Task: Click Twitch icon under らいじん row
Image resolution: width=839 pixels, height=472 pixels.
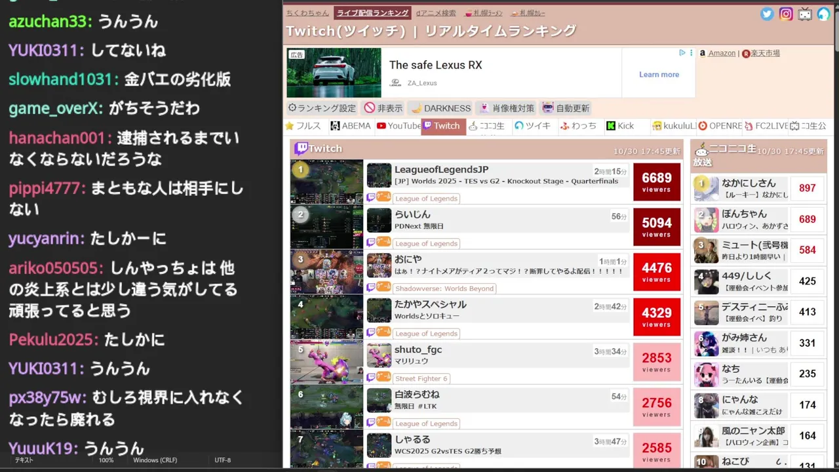Action: click(x=371, y=242)
